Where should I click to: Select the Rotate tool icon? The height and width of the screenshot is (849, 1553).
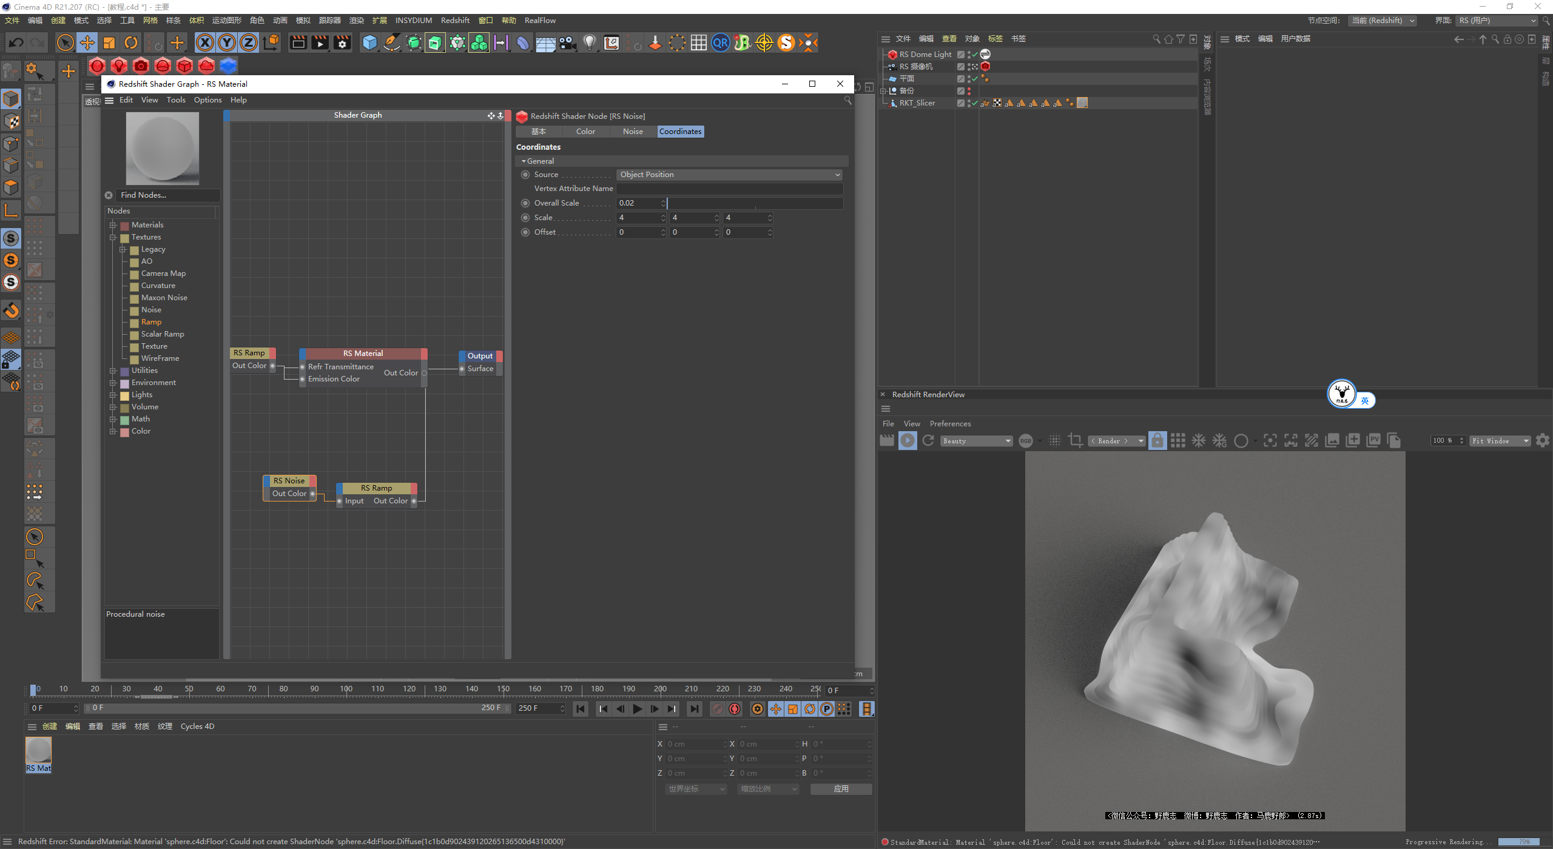[131, 42]
